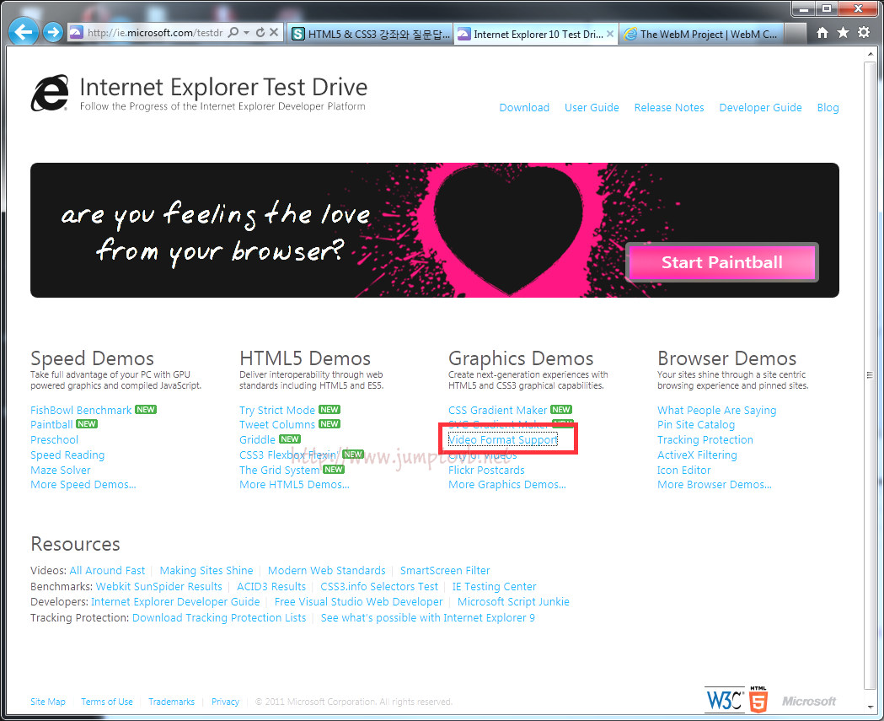Open the Icon Editor demo
This screenshot has height=721, width=884.
[684, 470]
